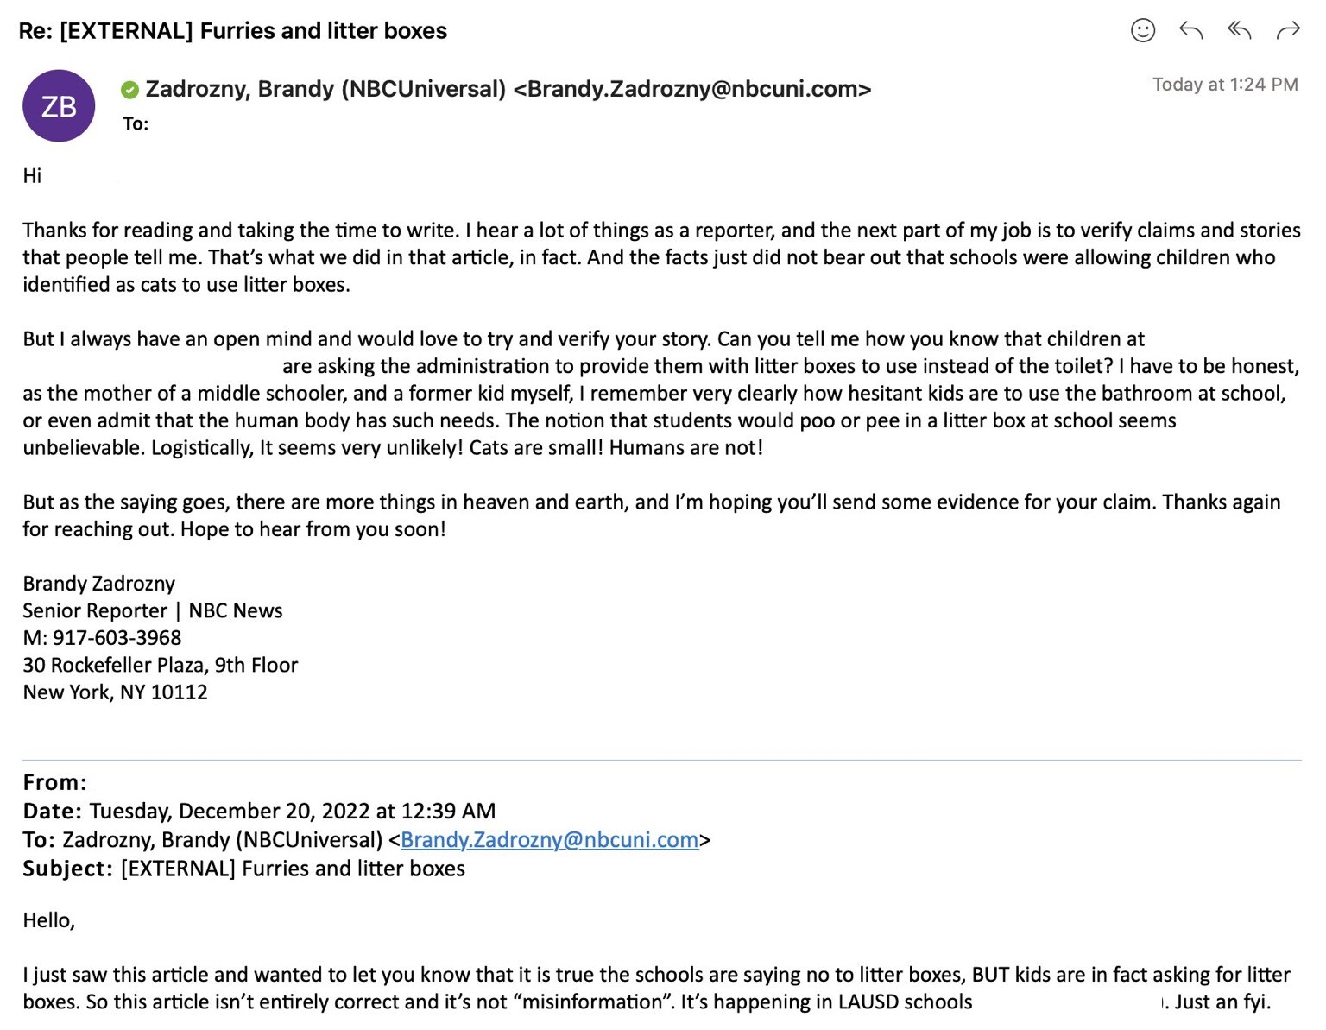Open the Brandy.Zadrozny@nbcuni.com link in quoted header
This screenshot has height=1030, width=1326.
coord(549,840)
